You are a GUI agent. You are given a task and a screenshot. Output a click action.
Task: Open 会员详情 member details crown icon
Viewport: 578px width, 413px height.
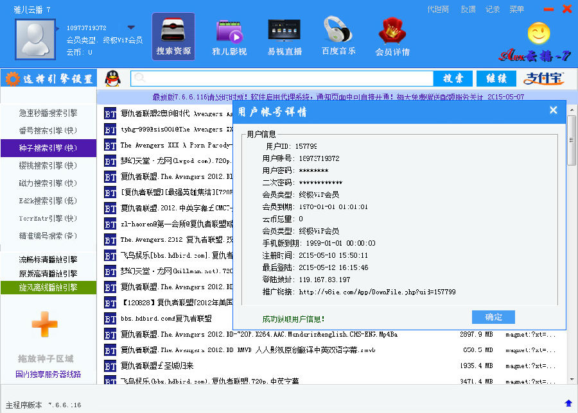click(x=392, y=37)
